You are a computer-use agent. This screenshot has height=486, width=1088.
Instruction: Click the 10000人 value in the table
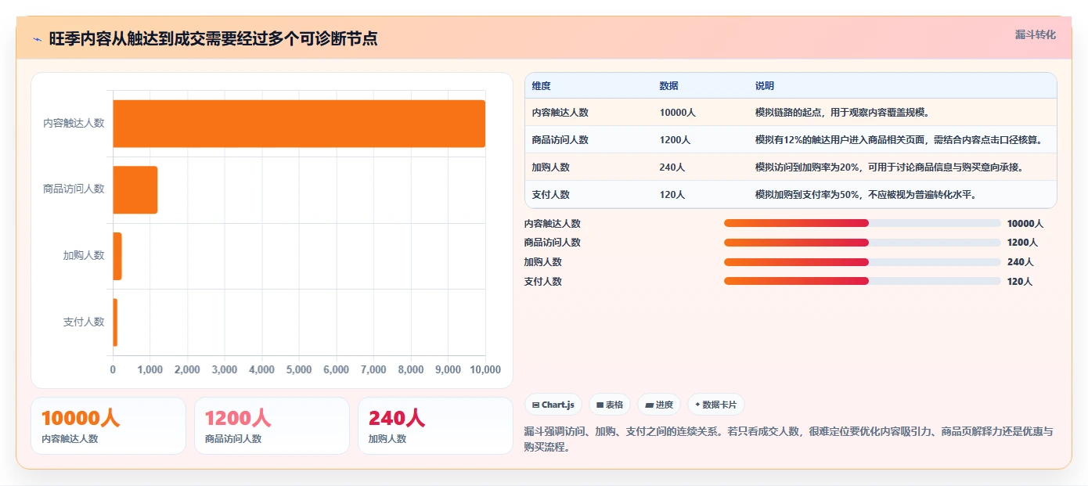[678, 112]
